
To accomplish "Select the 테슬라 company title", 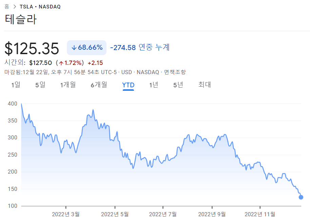I will pyautogui.click(x=21, y=19).
